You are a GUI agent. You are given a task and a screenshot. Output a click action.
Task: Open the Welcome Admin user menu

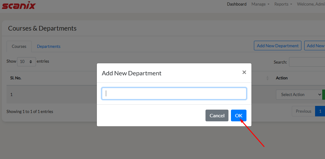click(310, 4)
